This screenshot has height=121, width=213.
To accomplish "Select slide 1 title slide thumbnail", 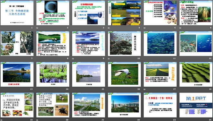I will coord(17,13).
